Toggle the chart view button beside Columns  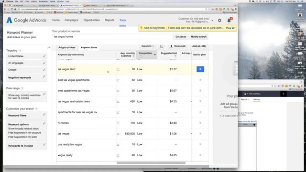click(x=162, y=46)
